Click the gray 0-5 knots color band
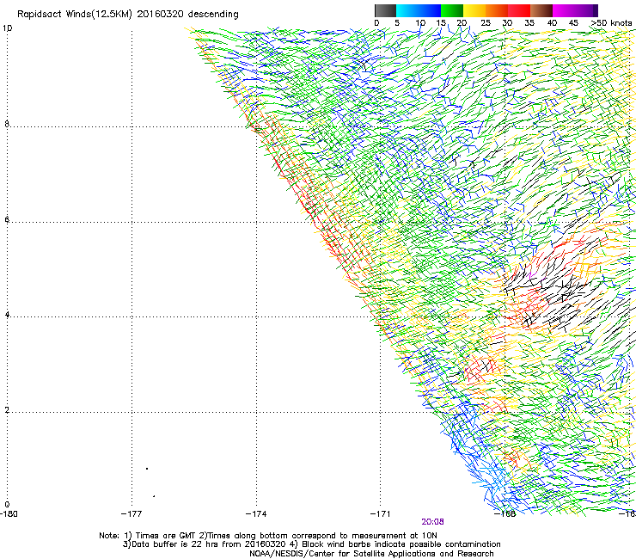This screenshot has height=559, width=636. (x=385, y=10)
